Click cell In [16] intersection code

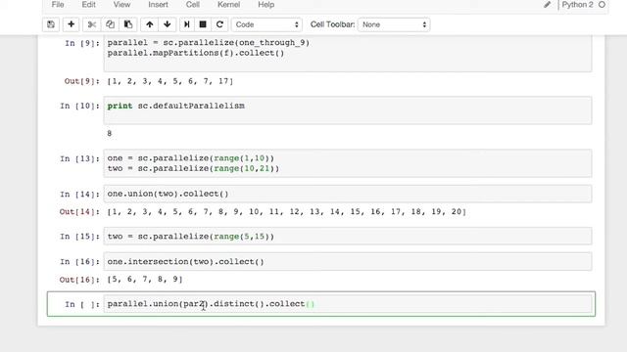coord(348,261)
